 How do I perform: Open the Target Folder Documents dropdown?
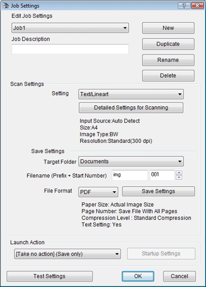(131, 161)
